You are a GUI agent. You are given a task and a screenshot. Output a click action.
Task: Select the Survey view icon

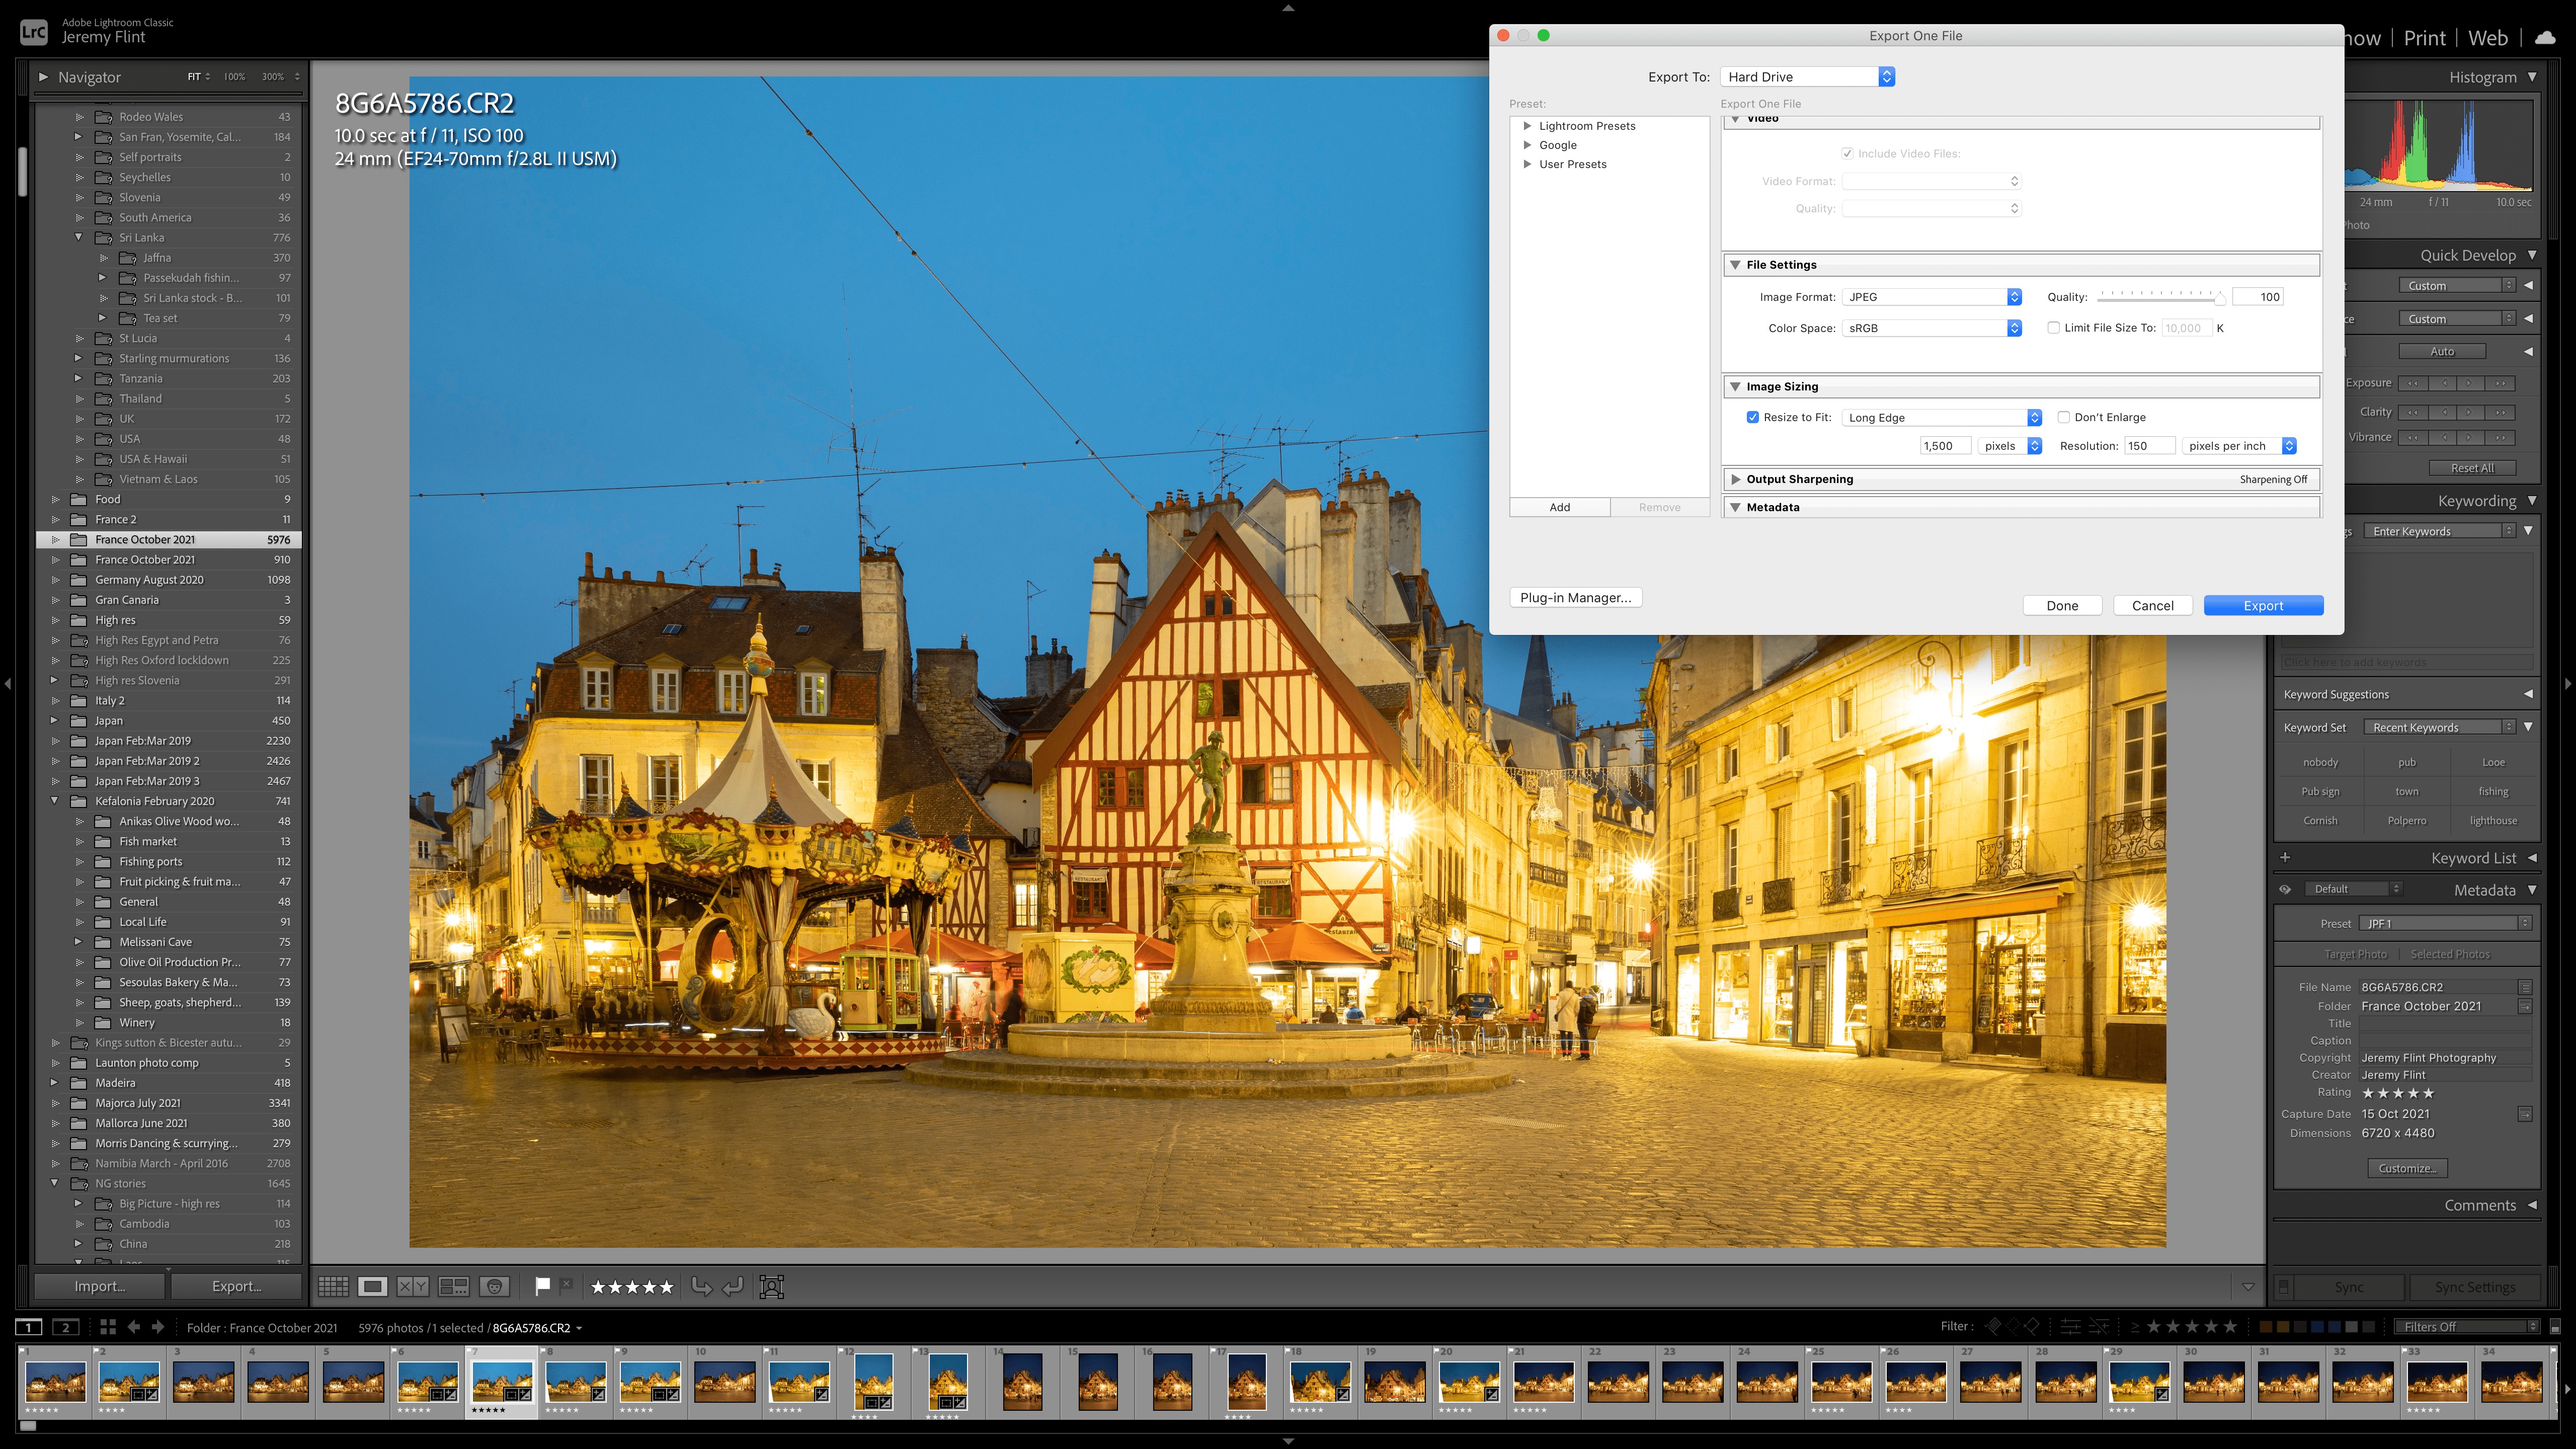[453, 1286]
